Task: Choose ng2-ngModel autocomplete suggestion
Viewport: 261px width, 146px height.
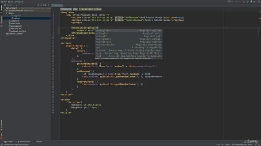Action: pos(128,39)
